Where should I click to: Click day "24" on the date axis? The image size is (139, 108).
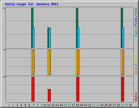102,105
